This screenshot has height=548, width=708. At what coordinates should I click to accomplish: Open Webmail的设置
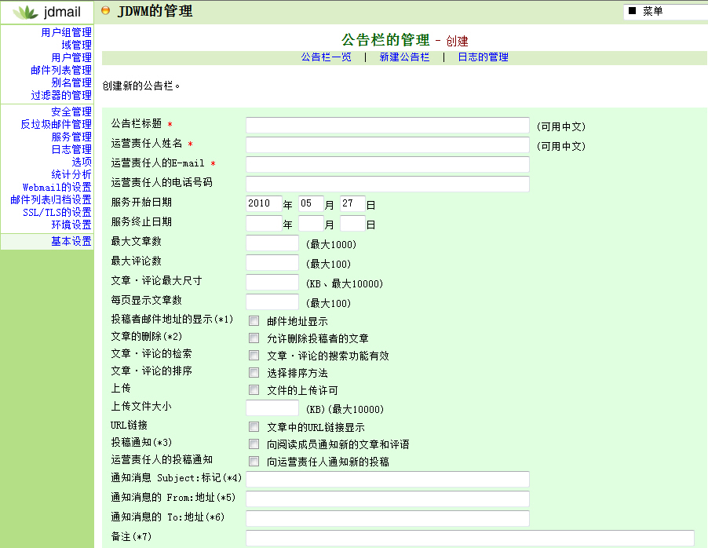coord(57,187)
